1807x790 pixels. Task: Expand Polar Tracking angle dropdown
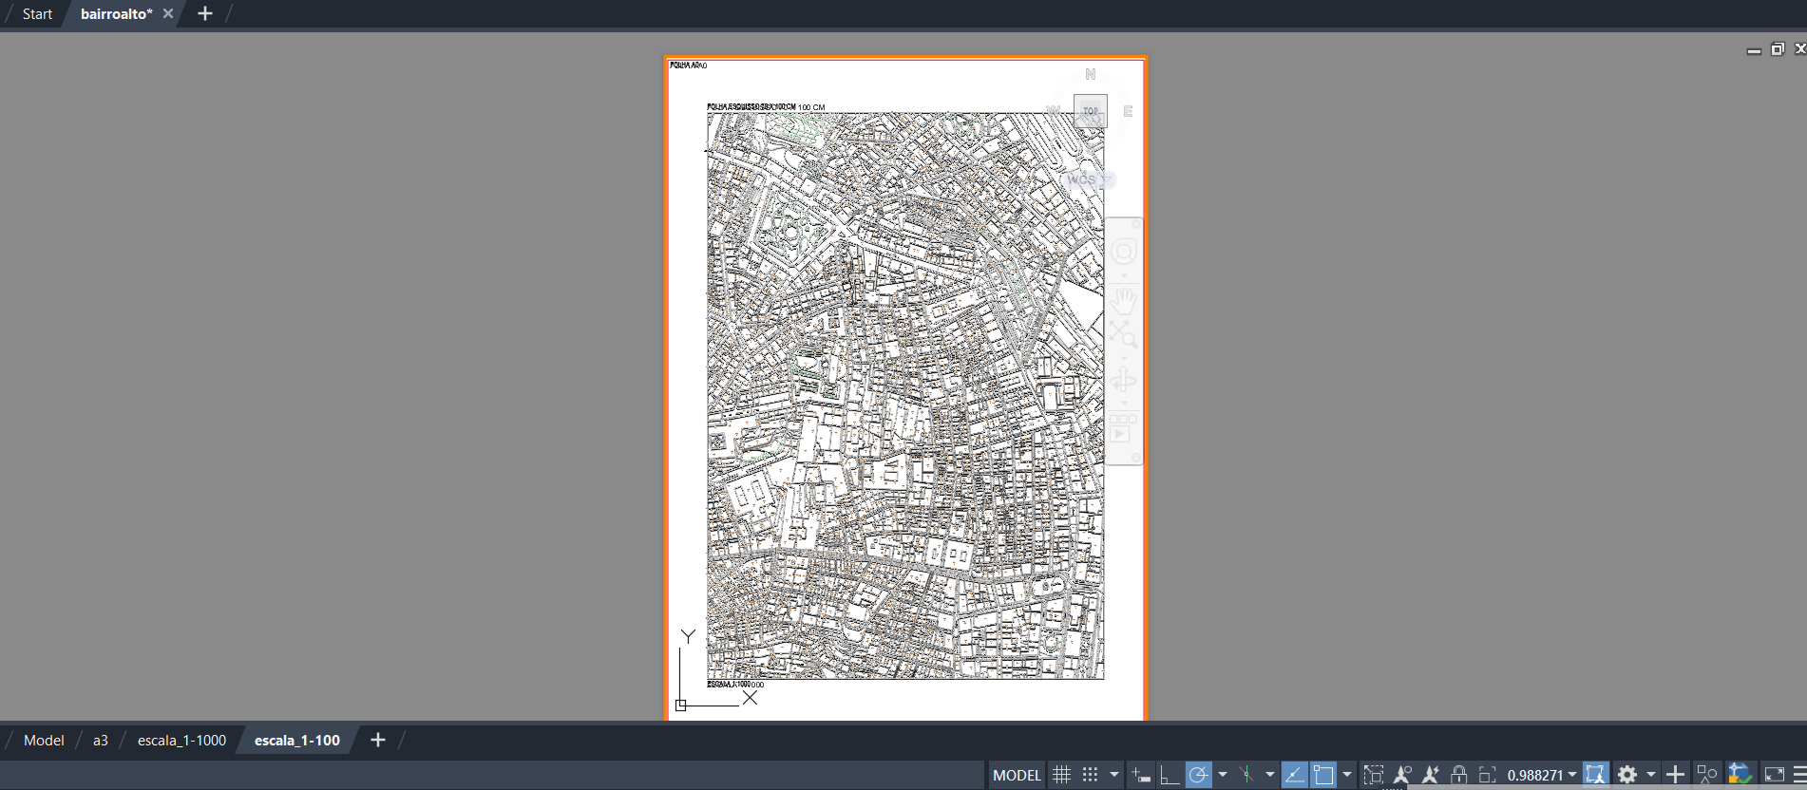point(1223,775)
